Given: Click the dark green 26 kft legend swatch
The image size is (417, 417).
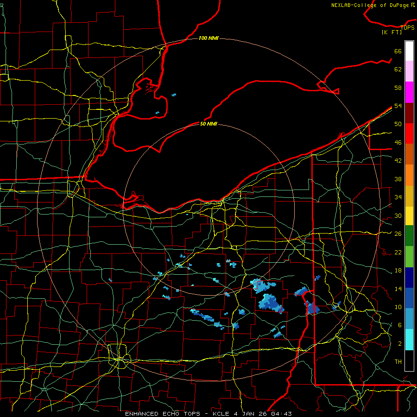Looking at the screenshot, I should [409, 236].
